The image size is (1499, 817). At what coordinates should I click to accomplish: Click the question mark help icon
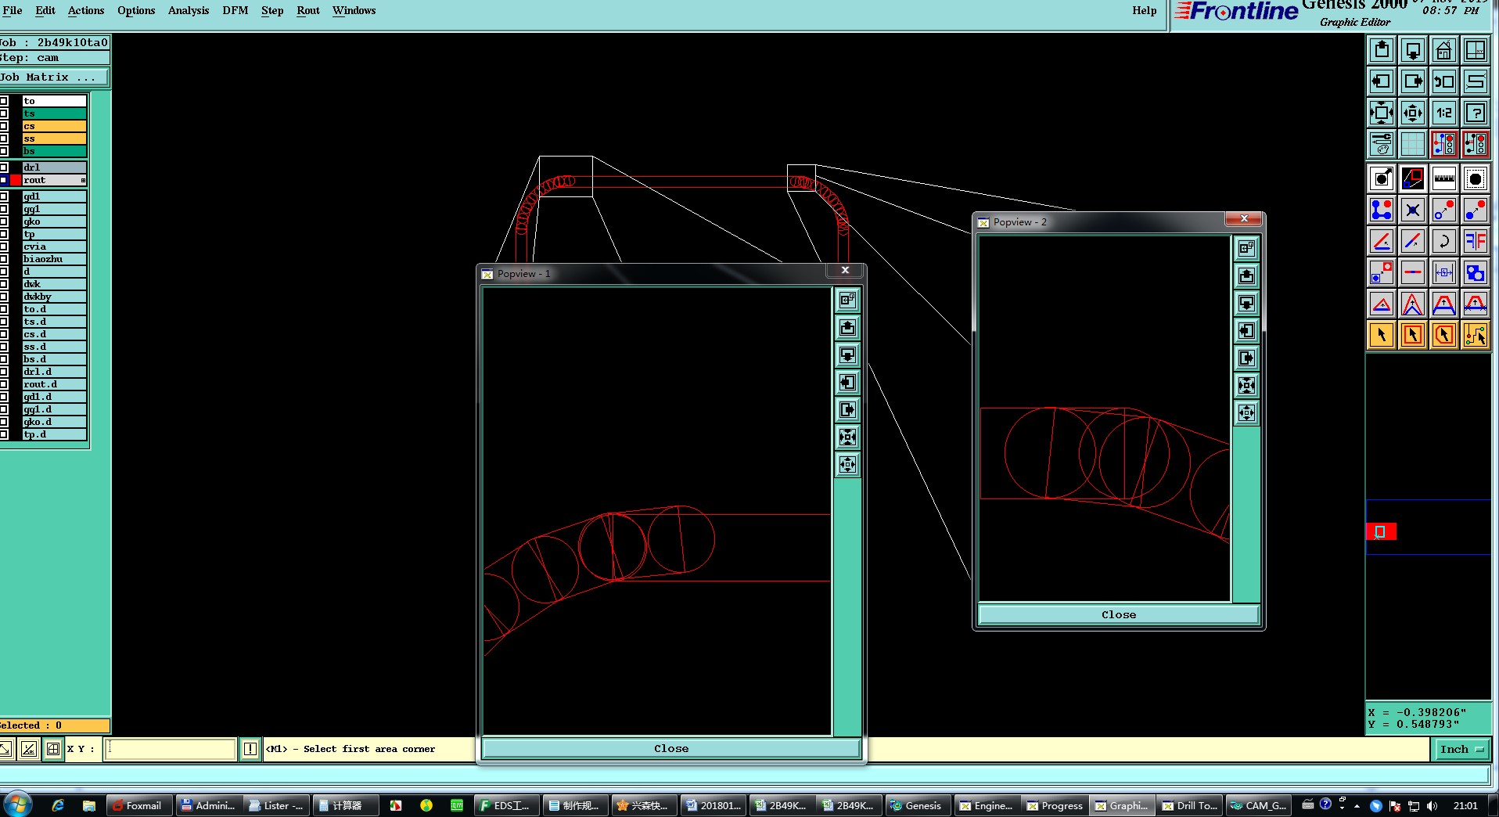(x=1476, y=113)
